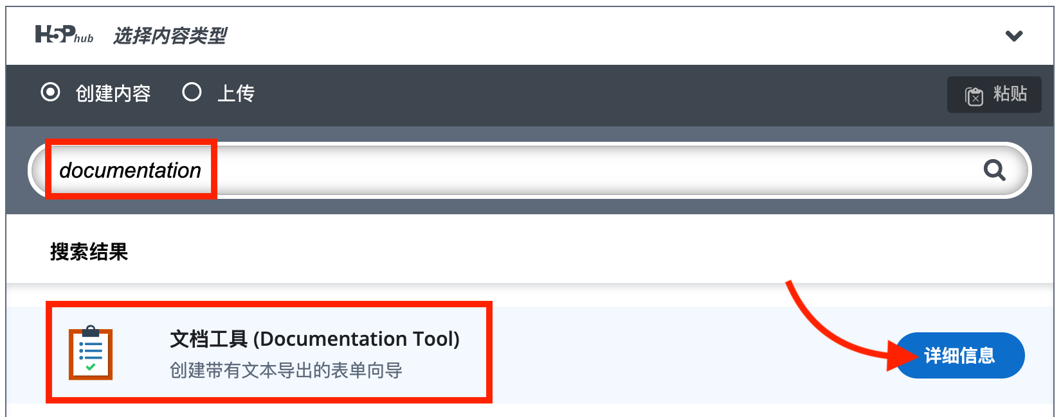The height and width of the screenshot is (417, 1061).
Task: Select the 创建内容 radio button
Action: [x=51, y=92]
